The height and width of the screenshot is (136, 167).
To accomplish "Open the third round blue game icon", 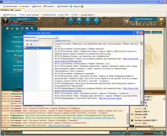I will [88, 20].
